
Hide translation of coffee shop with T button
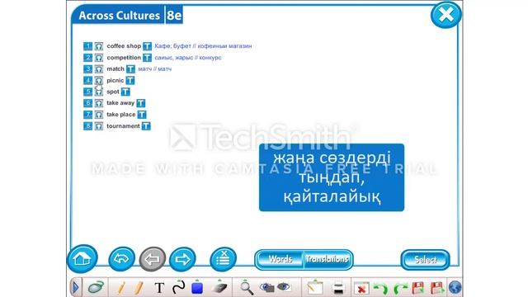click(147, 46)
